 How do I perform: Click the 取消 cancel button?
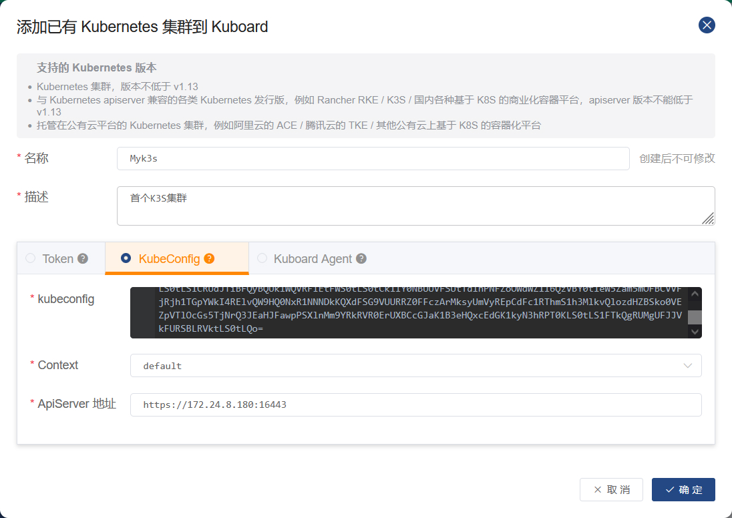click(x=611, y=489)
